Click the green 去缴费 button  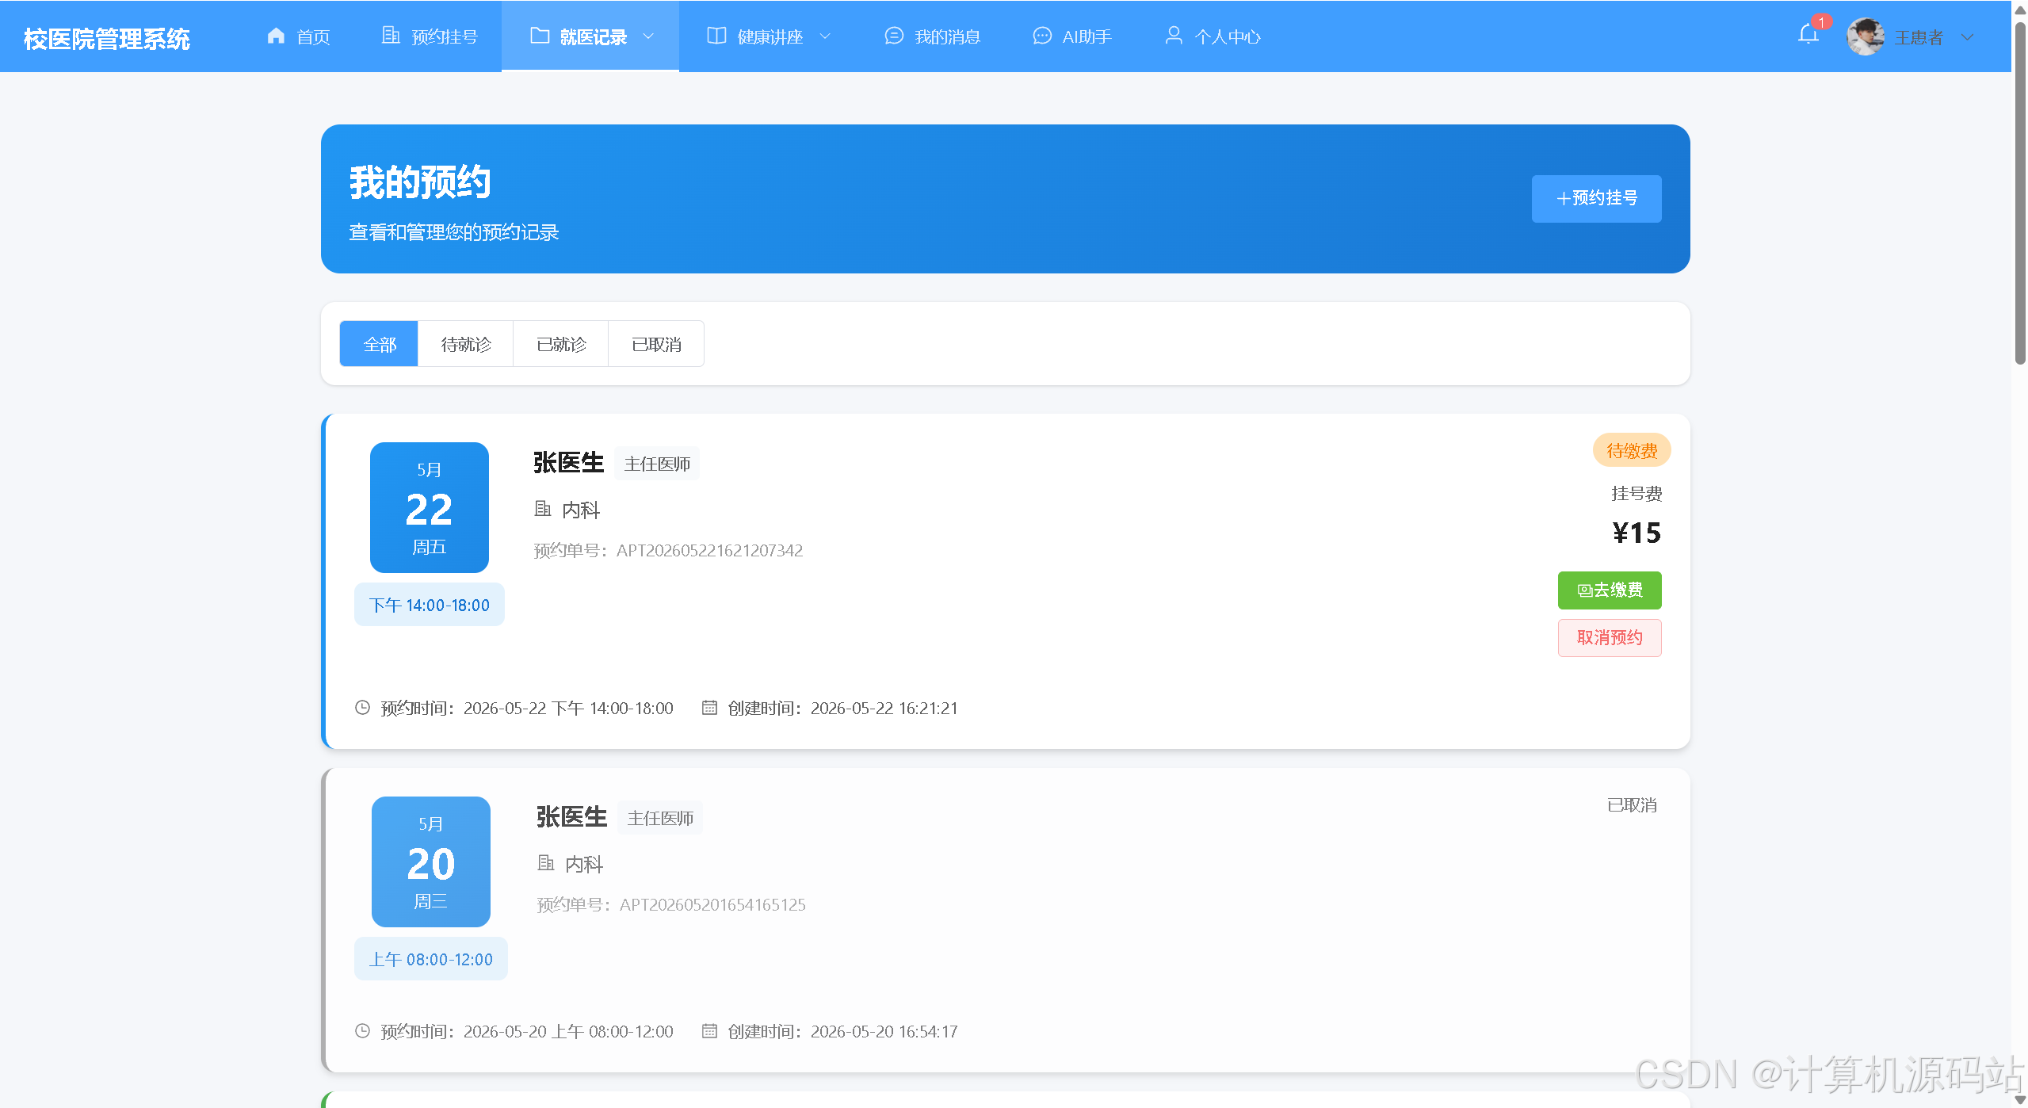(x=1610, y=590)
